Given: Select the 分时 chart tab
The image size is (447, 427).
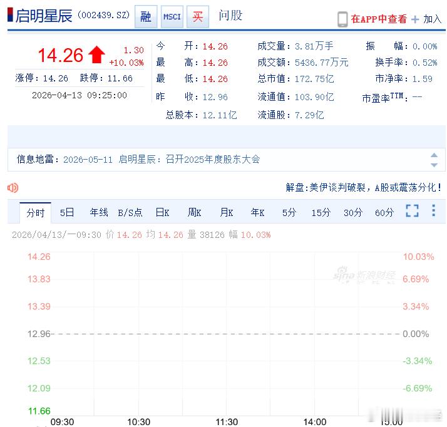Looking at the screenshot, I should [x=35, y=213].
